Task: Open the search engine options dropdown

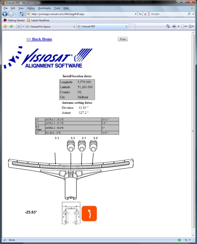Action: [193, 14]
